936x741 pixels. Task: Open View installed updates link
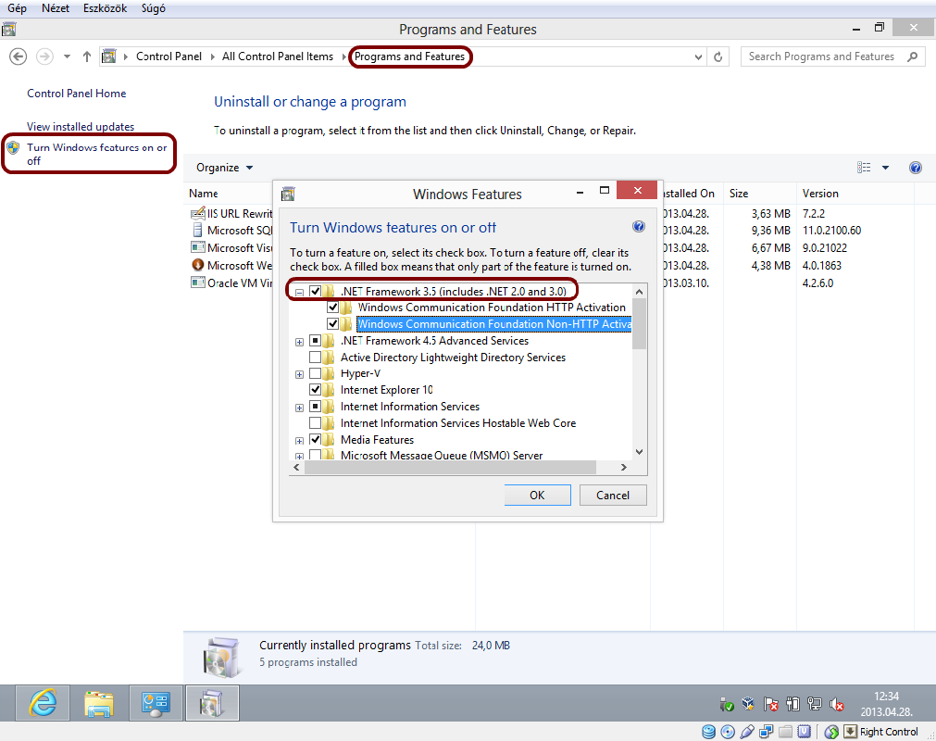(81, 127)
